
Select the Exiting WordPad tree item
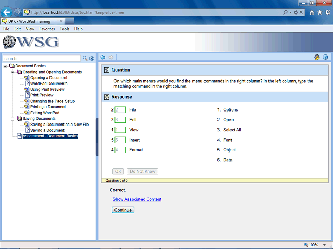(x=45, y=113)
